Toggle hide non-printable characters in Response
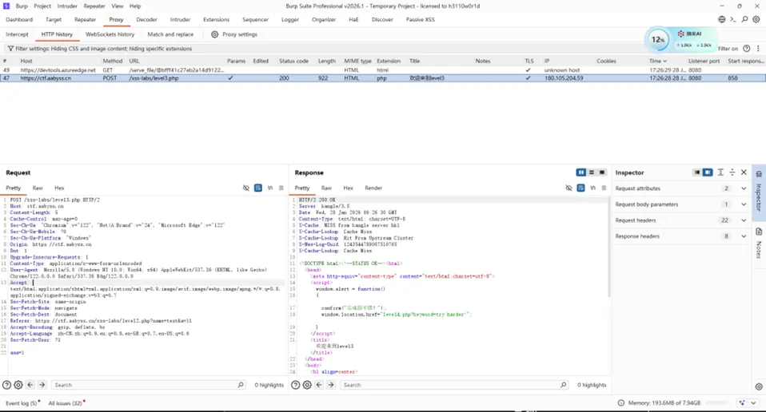 click(x=569, y=188)
